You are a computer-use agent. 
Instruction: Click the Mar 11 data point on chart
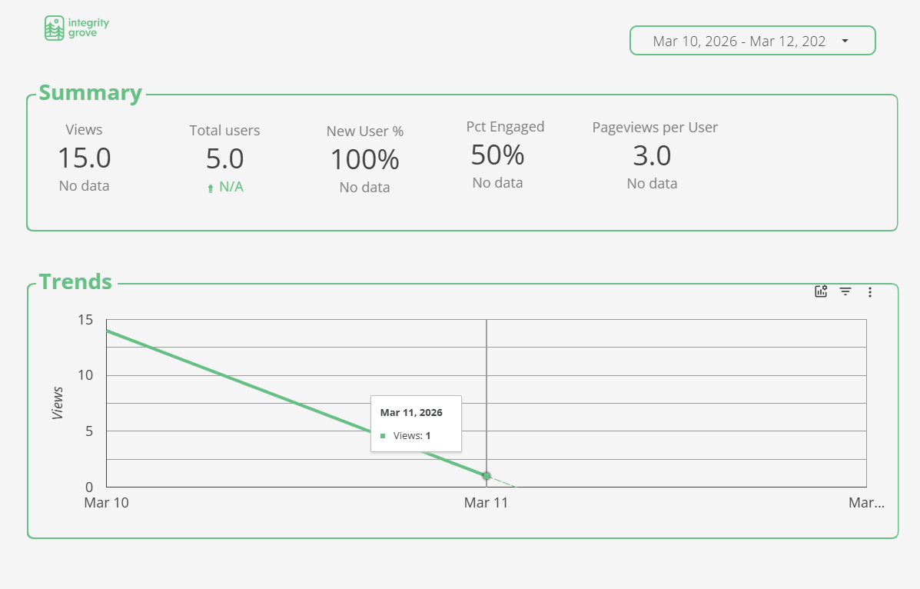(x=487, y=476)
